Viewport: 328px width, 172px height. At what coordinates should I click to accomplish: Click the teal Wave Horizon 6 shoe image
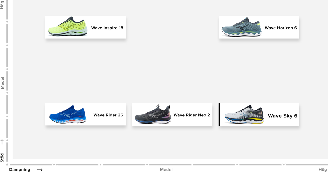click(241, 27)
